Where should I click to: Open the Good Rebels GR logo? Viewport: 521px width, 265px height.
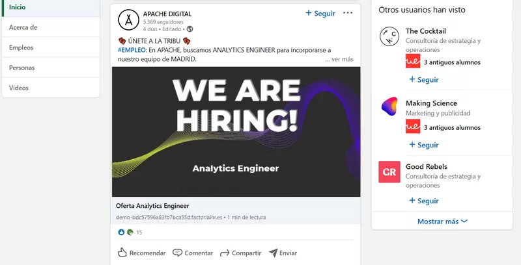tap(389, 172)
